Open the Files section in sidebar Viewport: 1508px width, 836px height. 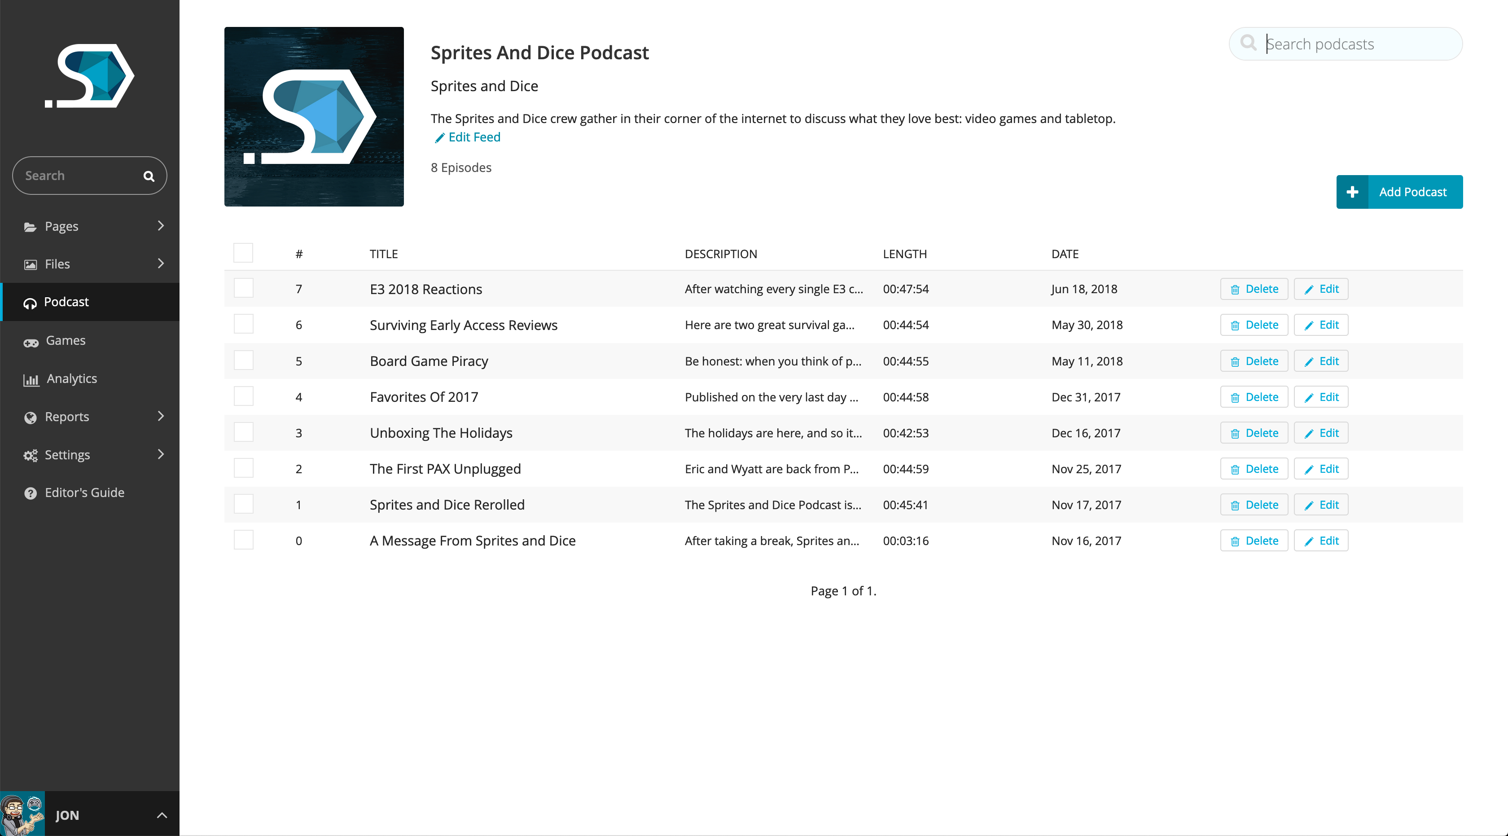click(57, 264)
